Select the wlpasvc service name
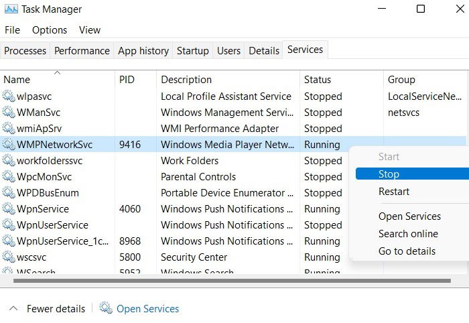This screenshot has width=469, height=323. 34,96
